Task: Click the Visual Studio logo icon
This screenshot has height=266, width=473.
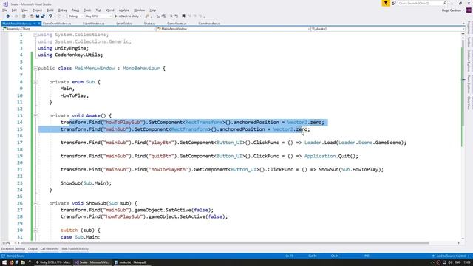Action: 5,4
